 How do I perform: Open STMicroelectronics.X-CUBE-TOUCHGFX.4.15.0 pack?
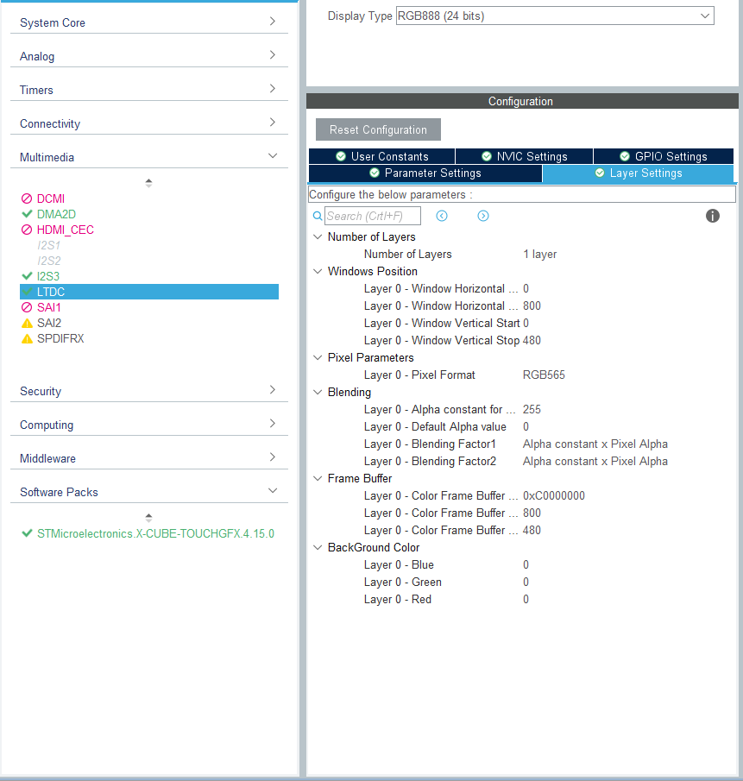click(x=155, y=533)
